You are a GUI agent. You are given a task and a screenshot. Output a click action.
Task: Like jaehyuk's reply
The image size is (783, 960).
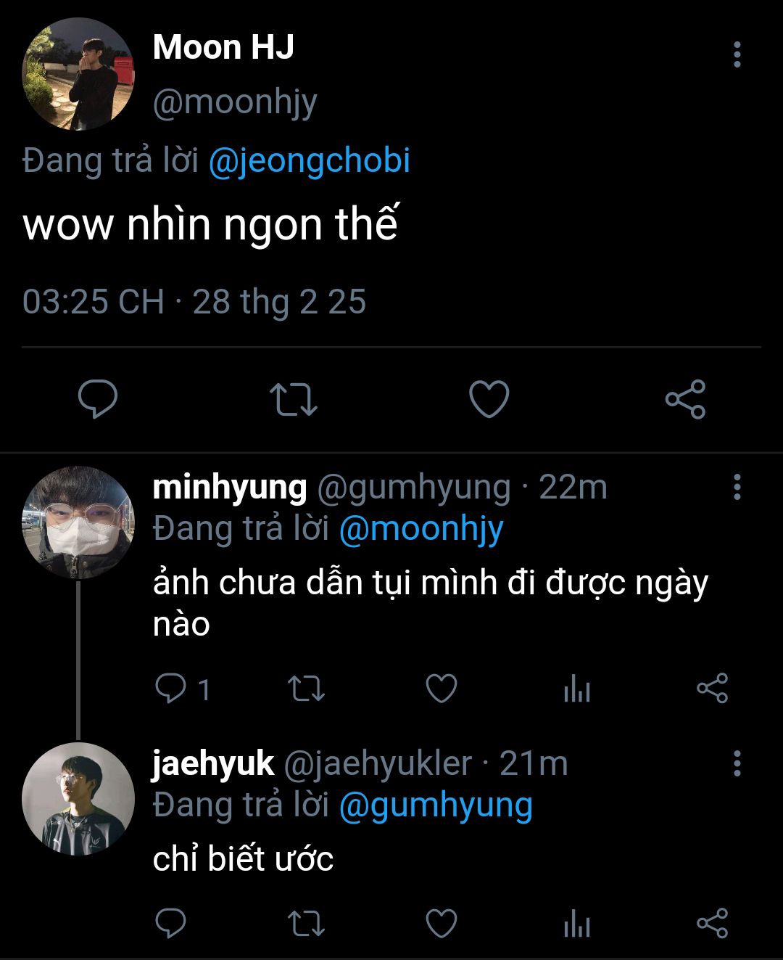tap(441, 924)
